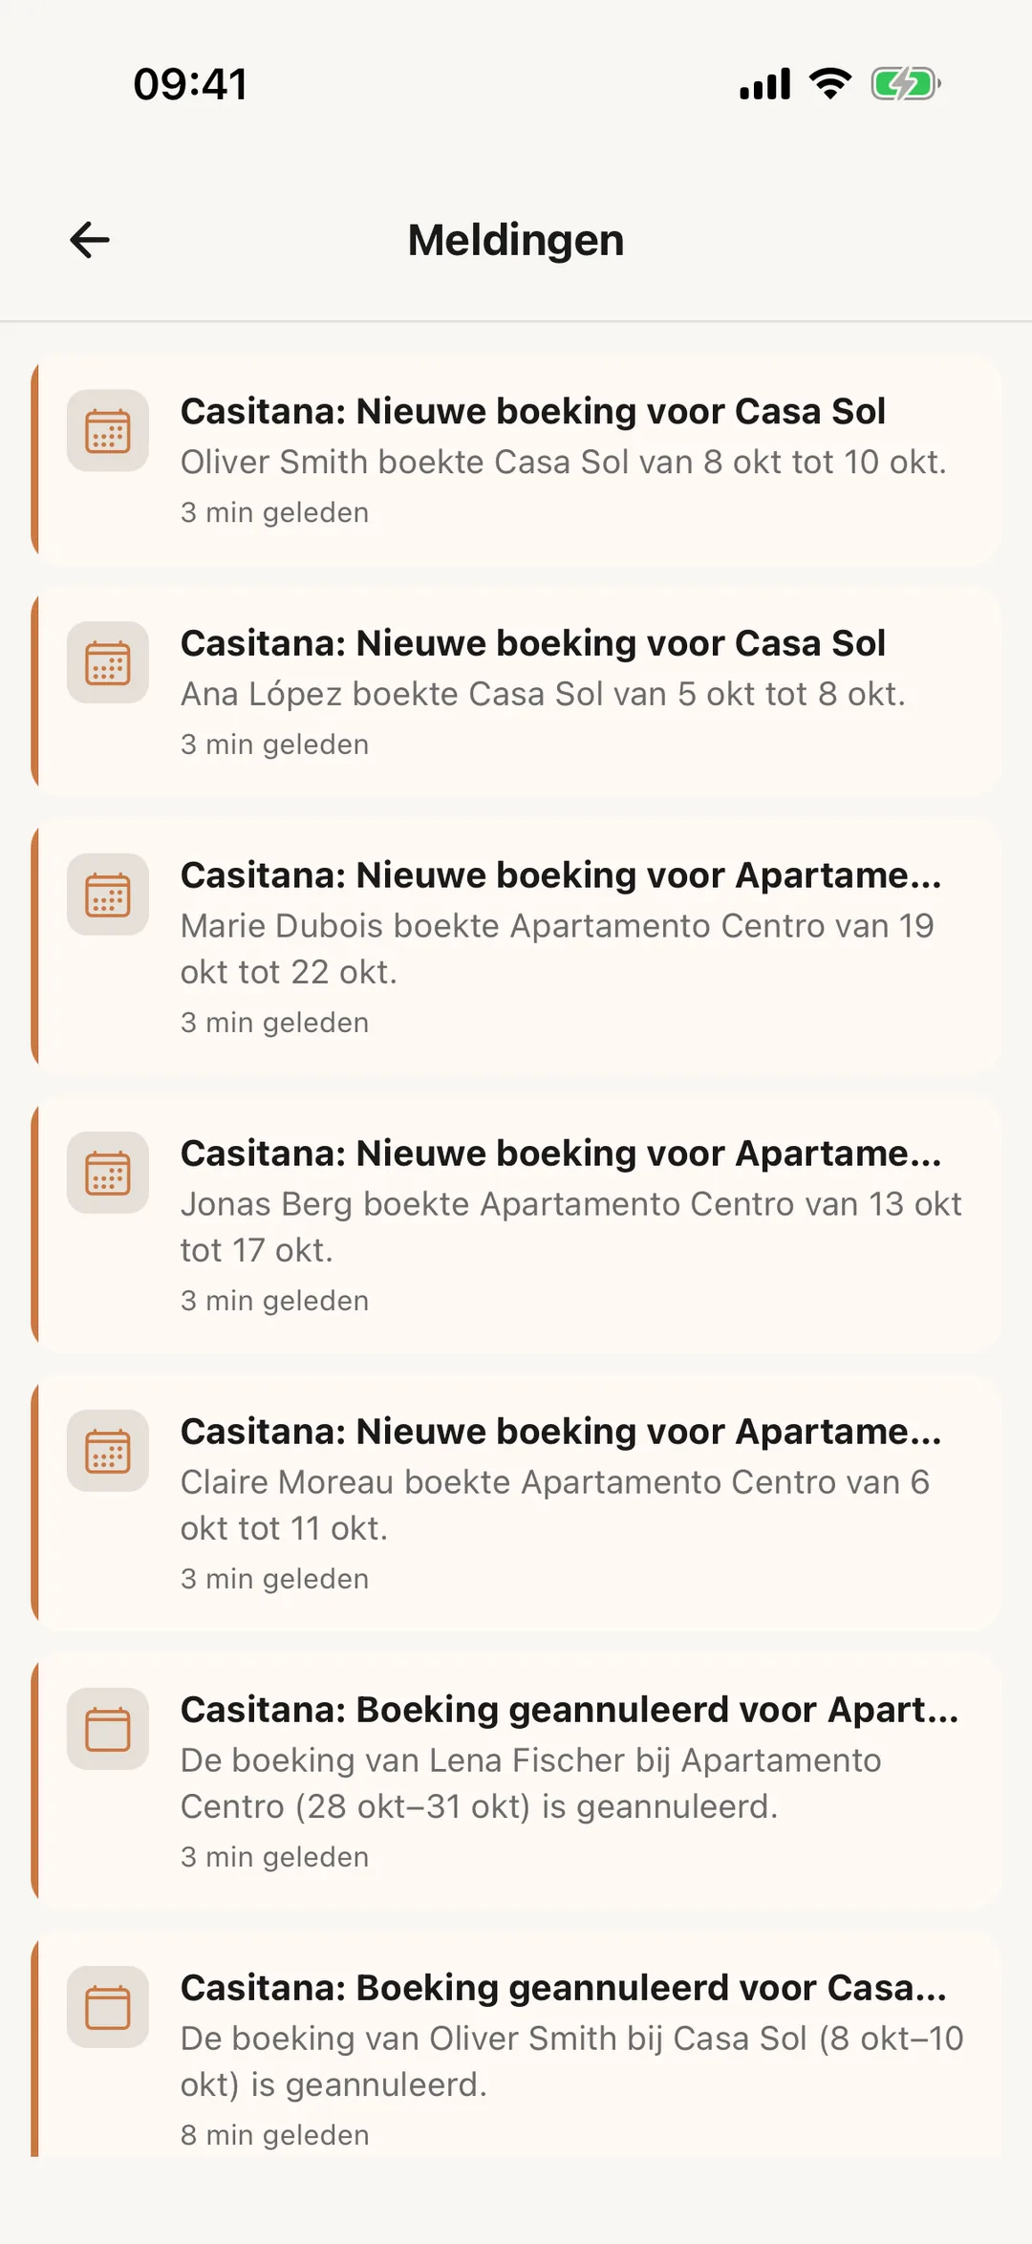1032x2244 pixels.
Task: Open Oliver Smith geannuleerd notification text
Action: [x=571, y=2061]
